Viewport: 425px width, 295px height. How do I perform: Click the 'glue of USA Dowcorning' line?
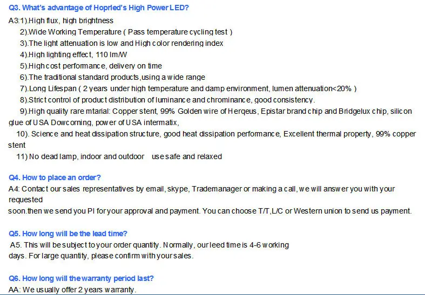(x=93, y=122)
